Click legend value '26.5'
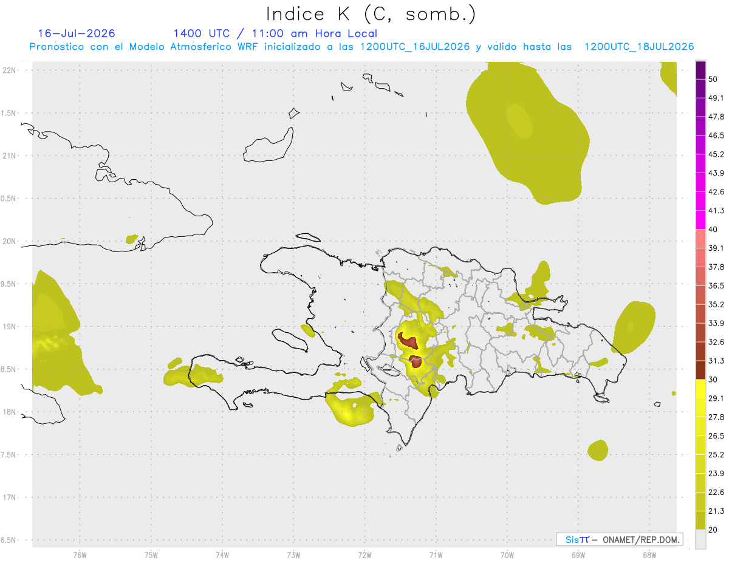Screen dimensions: 729x563 pyautogui.click(x=716, y=436)
